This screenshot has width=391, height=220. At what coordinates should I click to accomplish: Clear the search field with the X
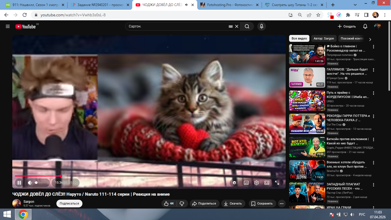237,26
